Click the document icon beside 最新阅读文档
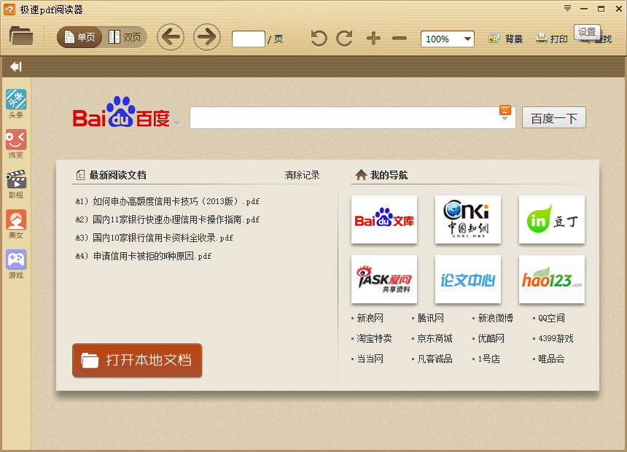 coord(80,175)
